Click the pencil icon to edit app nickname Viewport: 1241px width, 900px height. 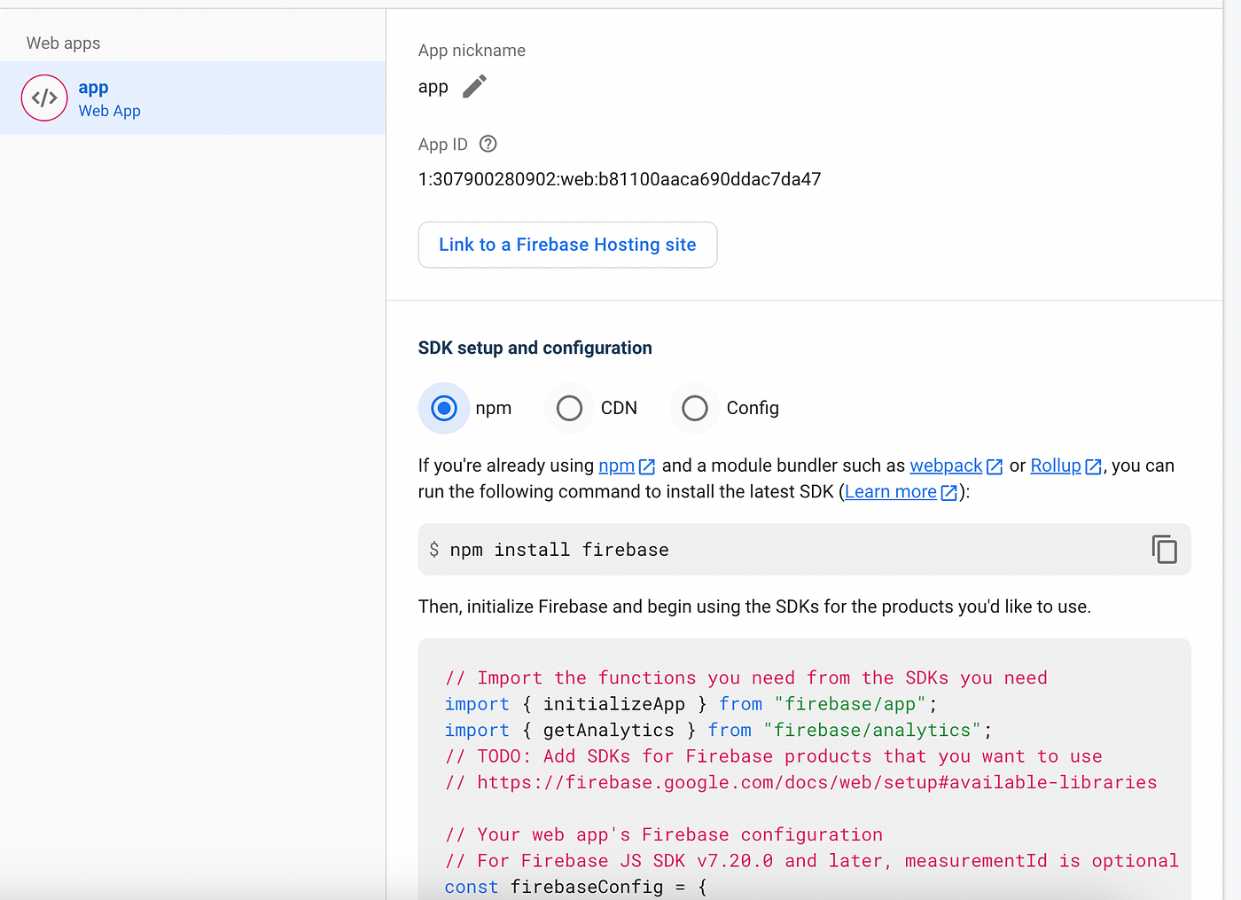click(474, 86)
